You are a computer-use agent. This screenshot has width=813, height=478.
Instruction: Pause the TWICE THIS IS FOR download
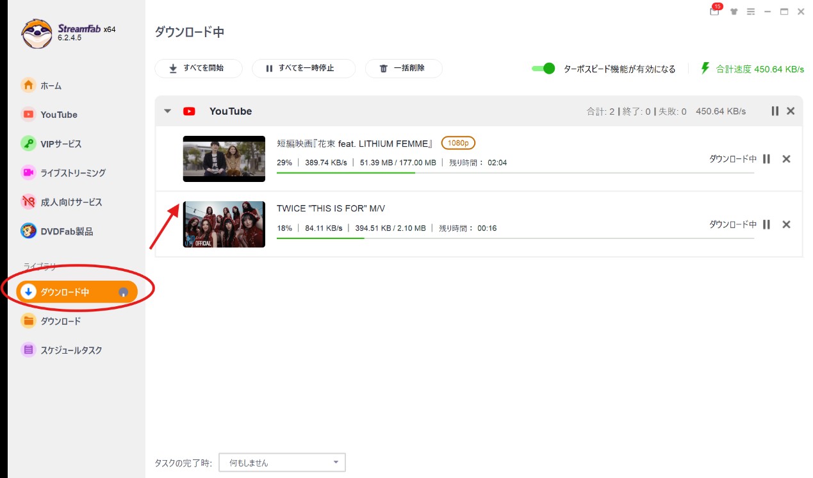(x=766, y=224)
